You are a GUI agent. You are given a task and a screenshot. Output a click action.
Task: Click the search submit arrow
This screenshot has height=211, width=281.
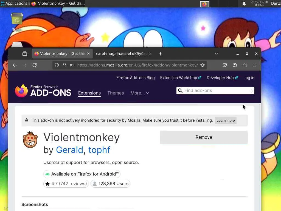point(251,91)
